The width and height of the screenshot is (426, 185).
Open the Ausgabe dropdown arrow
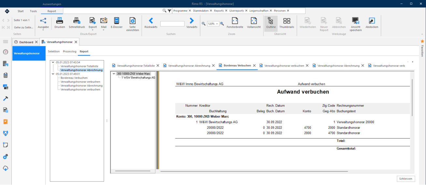(x=43, y=30)
